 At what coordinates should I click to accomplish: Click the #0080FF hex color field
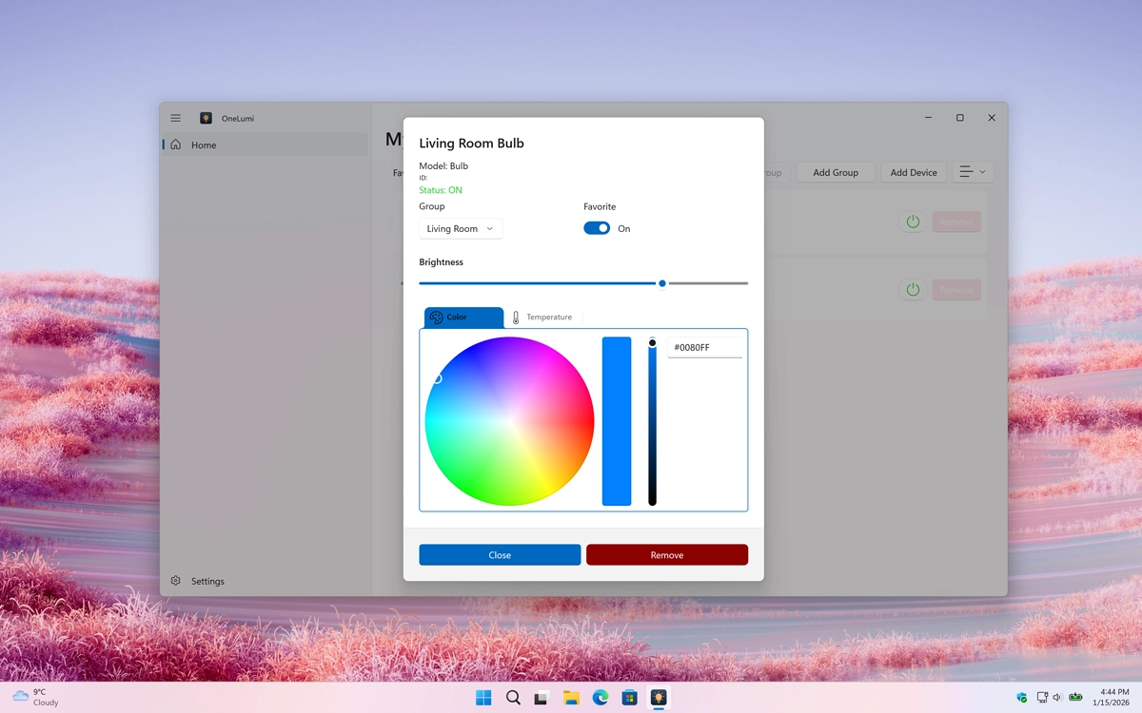pos(704,347)
